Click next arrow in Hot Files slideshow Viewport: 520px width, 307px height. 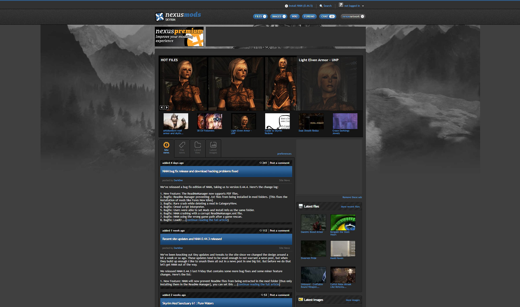pyautogui.click(x=167, y=107)
